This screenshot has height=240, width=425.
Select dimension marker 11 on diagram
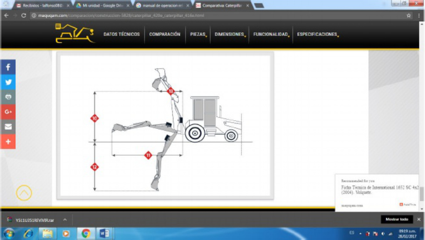[148, 156]
